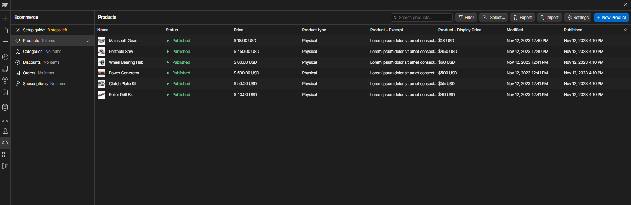Sort by the Price column header
The image size is (631, 205).
tap(238, 30)
